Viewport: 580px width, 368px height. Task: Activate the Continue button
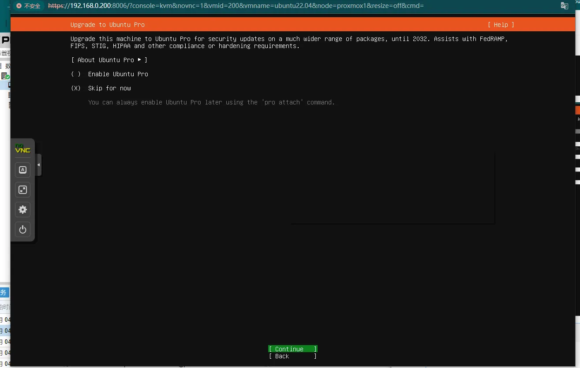293,349
